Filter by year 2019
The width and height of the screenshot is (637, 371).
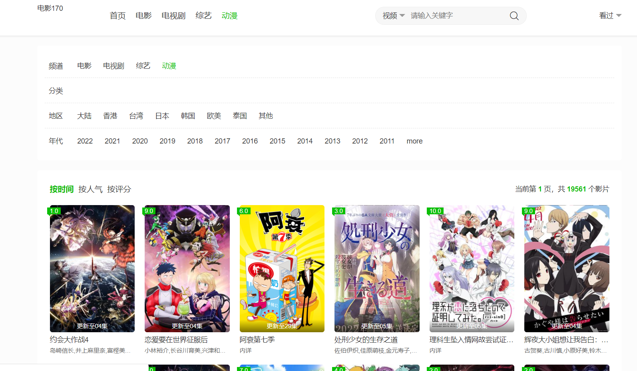point(167,141)
